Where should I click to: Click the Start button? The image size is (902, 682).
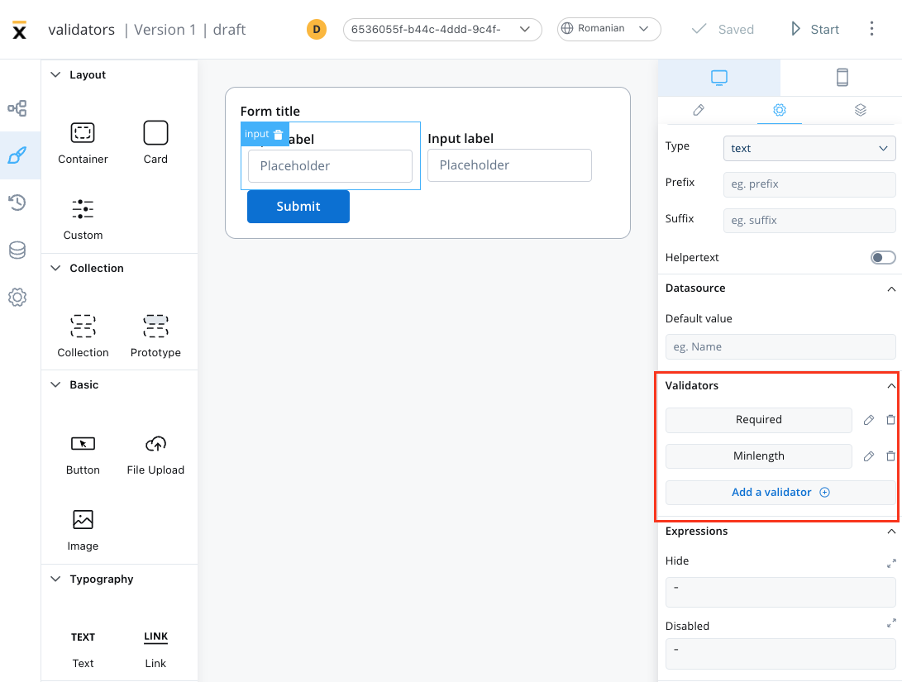(814, 29)
